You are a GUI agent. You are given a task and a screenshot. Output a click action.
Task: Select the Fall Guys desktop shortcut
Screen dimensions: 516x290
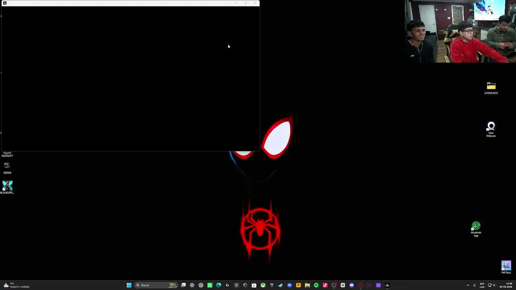pyautogui.click(x=506, y=267)
